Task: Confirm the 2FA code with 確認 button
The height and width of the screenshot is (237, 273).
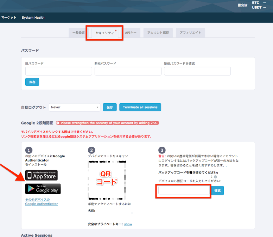Action: (217, 190)
